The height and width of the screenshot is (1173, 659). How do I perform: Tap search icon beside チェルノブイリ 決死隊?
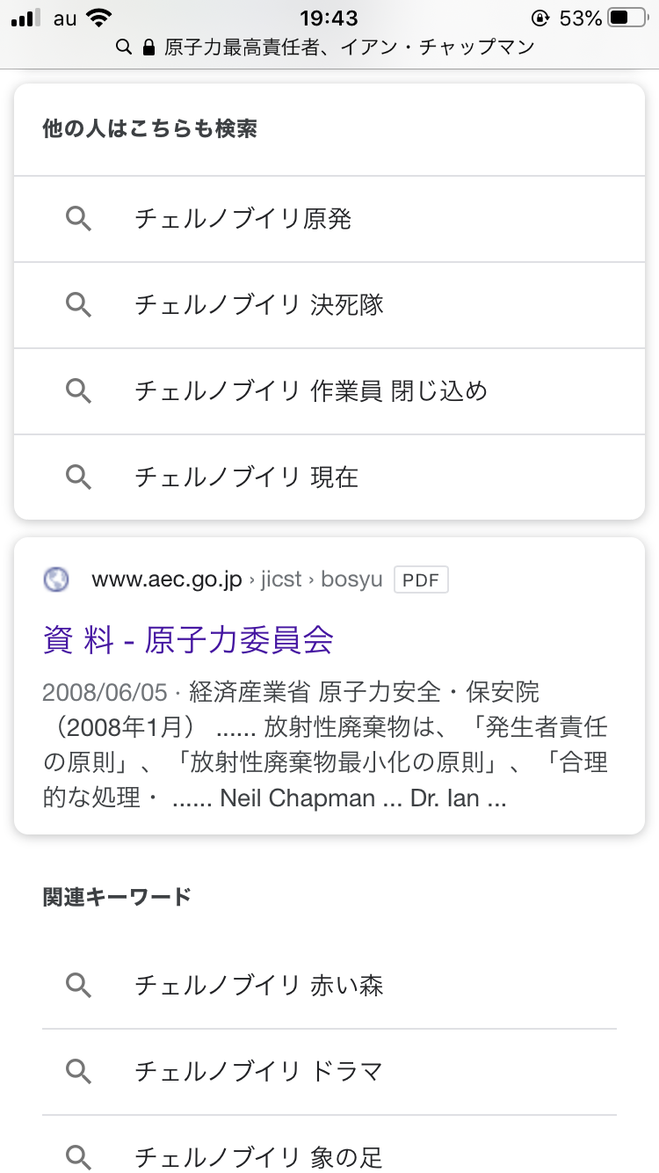pos(79,305)
